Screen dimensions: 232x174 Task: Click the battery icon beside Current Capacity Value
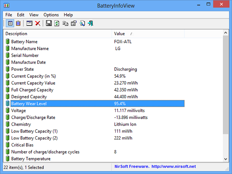pyautogui.click(x=8, y=83)
